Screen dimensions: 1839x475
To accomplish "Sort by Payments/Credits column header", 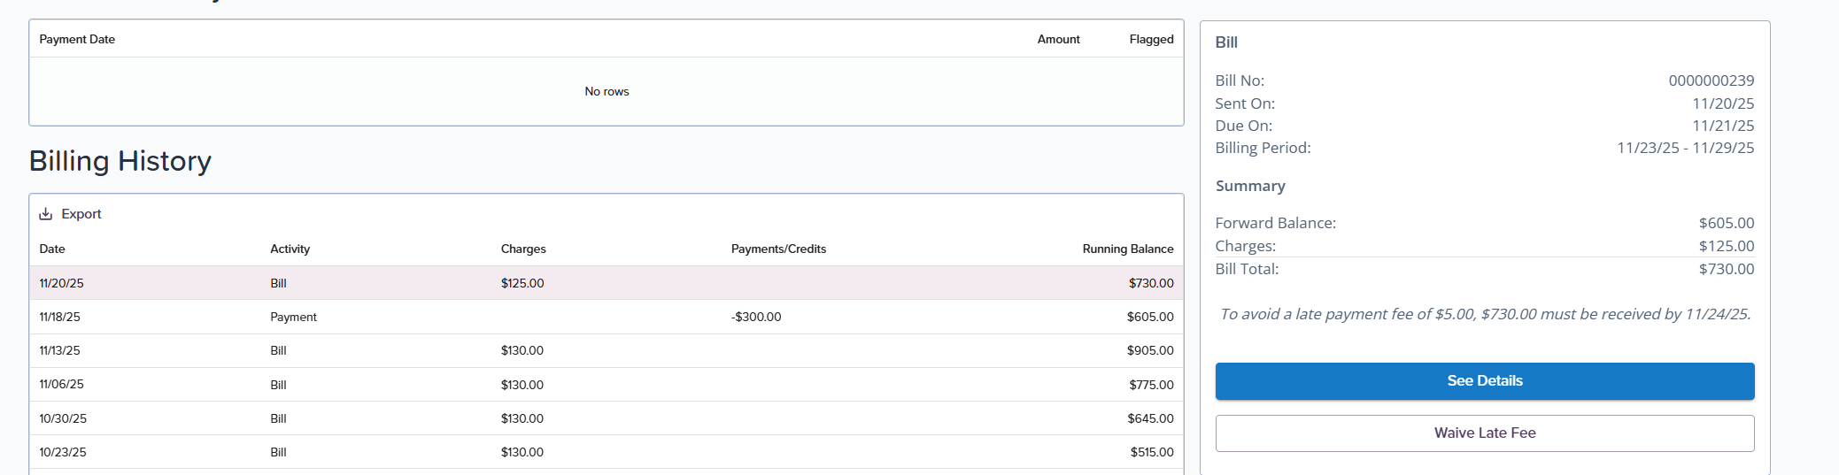I will [x=778, y=249].
